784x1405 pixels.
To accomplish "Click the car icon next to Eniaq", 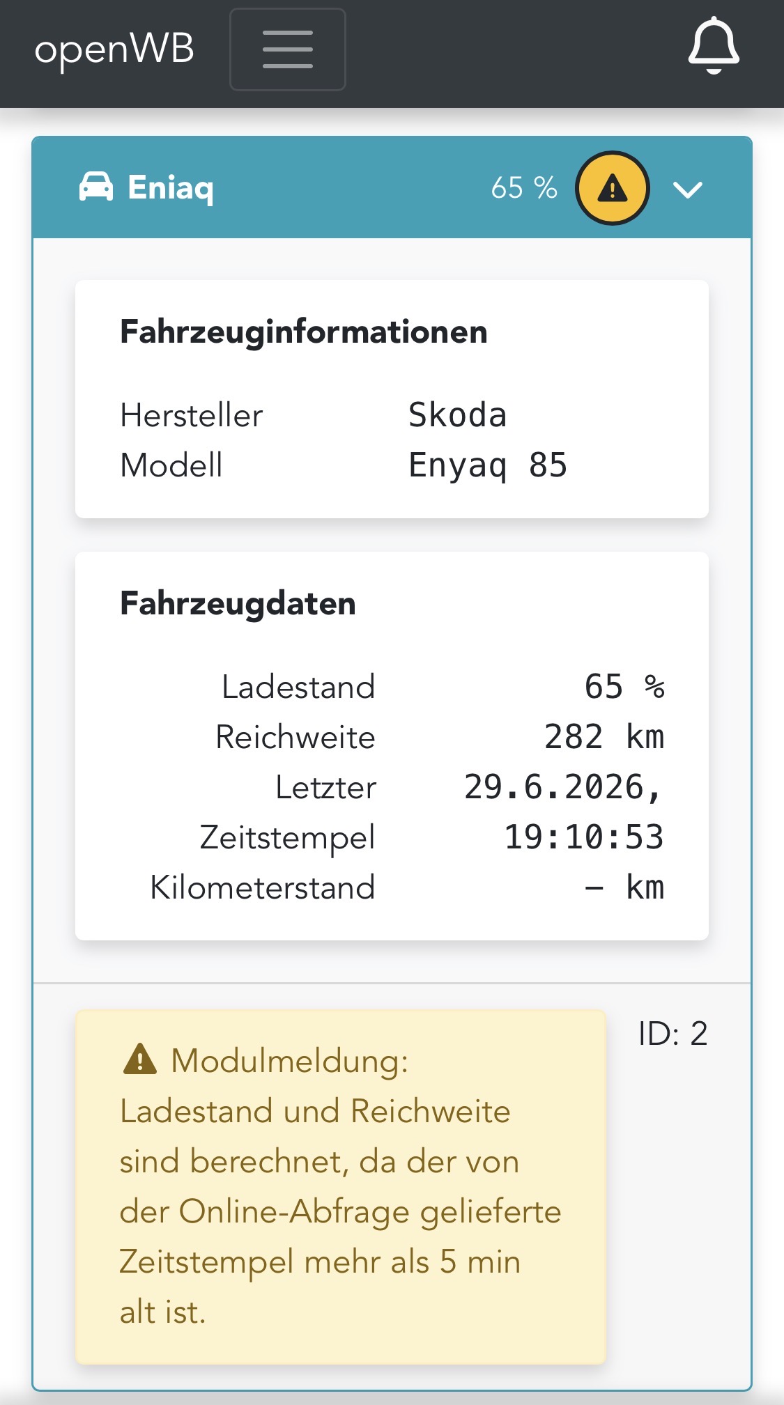I will (95, 187).
